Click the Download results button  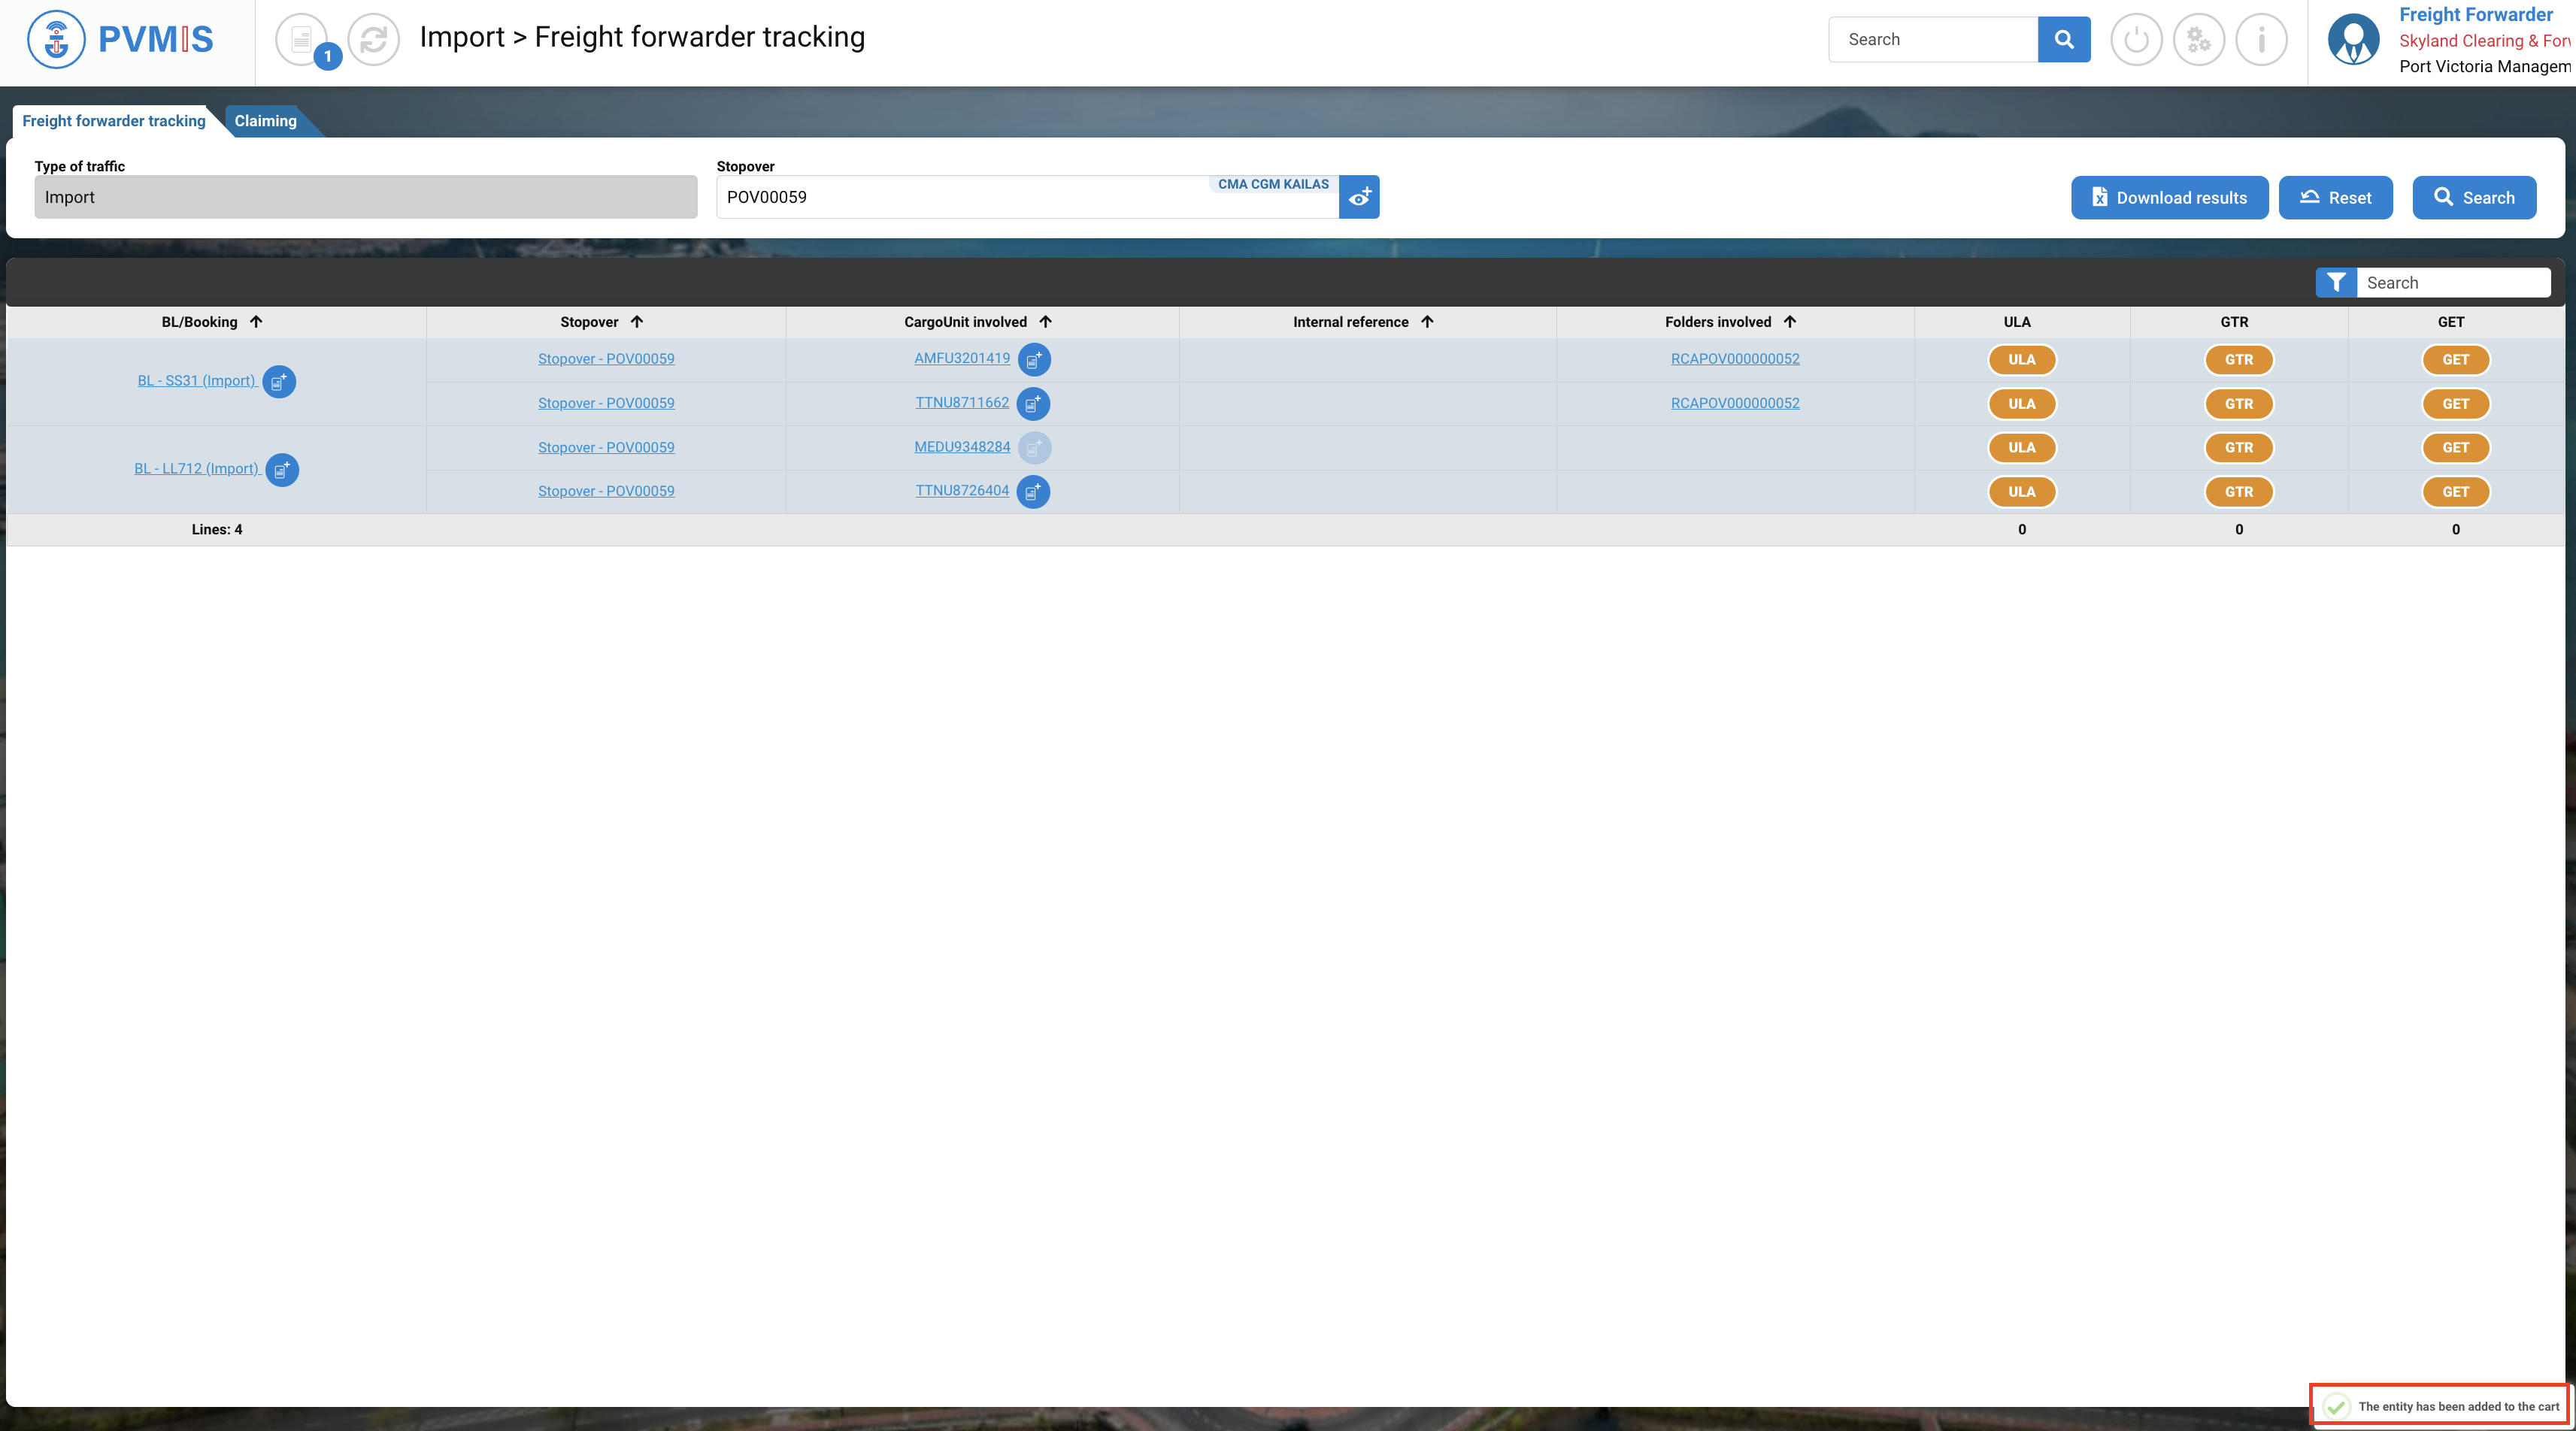pyautogui.click(x=2169, y=198)
